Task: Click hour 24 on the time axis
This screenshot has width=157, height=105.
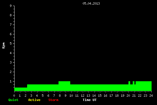Action: (151, 96)
